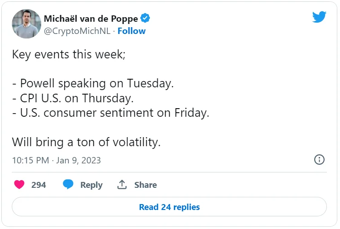Click the Michaël van de Poppe name
This screenshot has height=229, width=340.
(91, 19)
